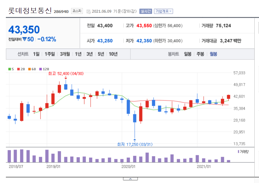Click purple 120-period moving average legend
This screenshot has width=259, height=183.
coord(44,69)
